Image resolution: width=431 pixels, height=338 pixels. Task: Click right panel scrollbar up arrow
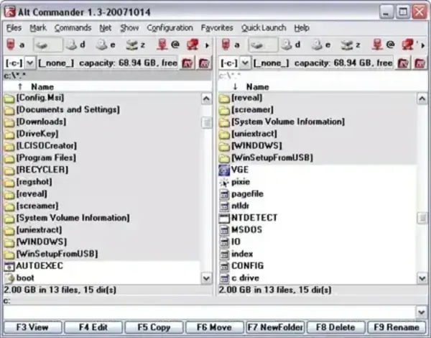[422, 99]
